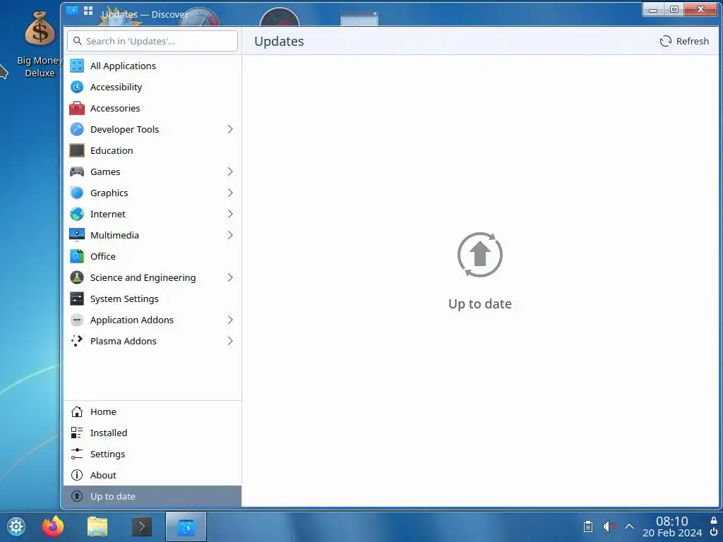Click the Refresh button label
The image size is (723, 542).
coord(692,41)
